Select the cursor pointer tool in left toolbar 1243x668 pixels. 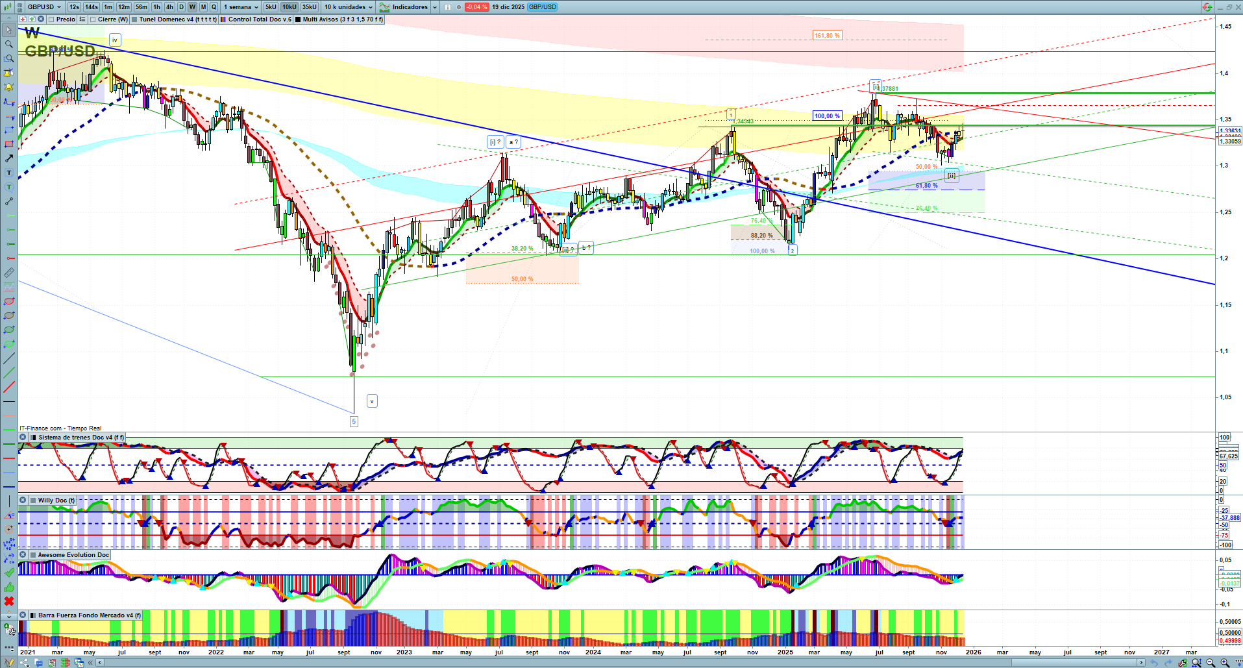(9, 30)
